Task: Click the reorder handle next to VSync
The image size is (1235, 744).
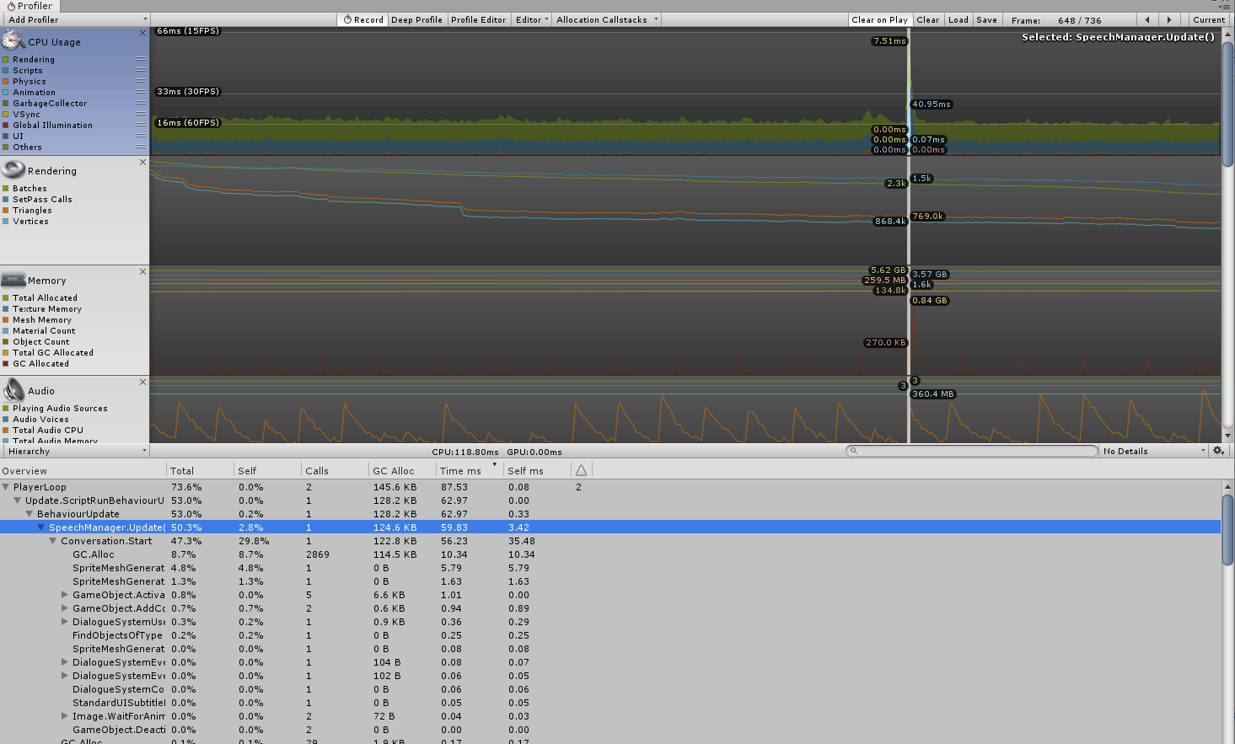Action: point(141,114)
